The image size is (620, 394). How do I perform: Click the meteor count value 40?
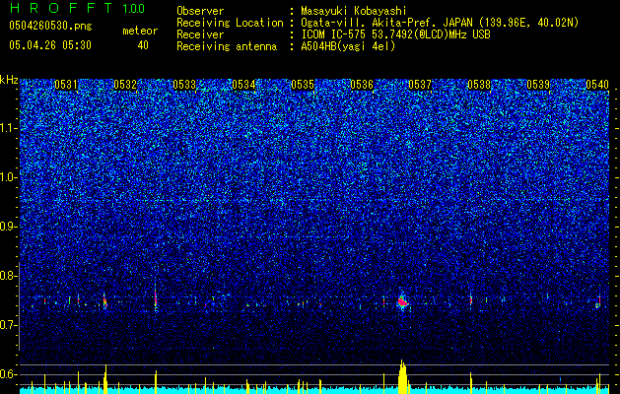[143, 45]
